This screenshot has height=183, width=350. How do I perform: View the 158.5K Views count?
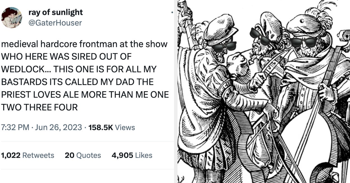click(x=111, y=128)
